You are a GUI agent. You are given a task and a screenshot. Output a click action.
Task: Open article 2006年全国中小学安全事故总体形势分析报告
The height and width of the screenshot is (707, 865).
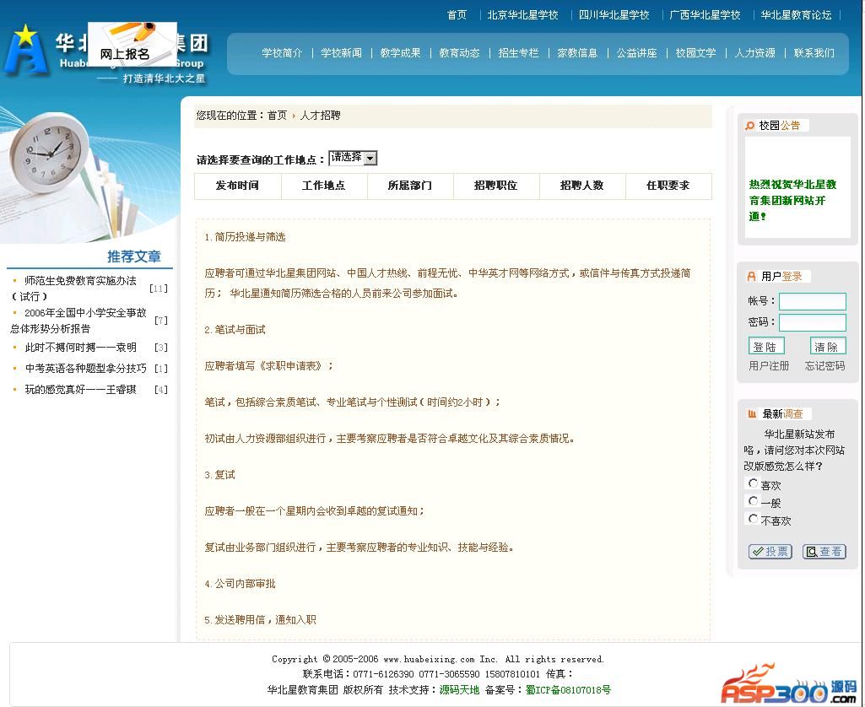coord(78,321)
